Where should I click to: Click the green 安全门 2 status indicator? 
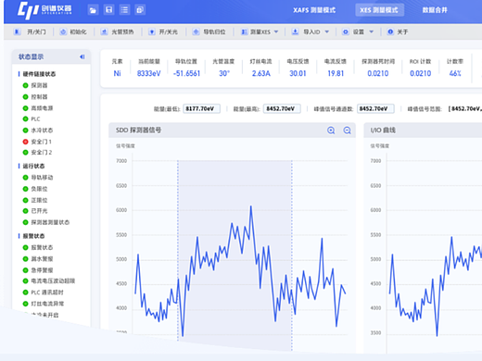click(26, 153)
